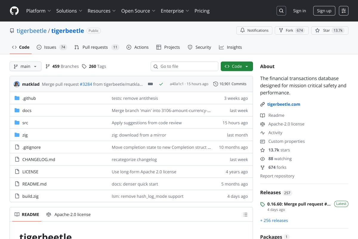Switch to the Projects tab
This screenshot has width=358, height=239.
pos(168,47)
